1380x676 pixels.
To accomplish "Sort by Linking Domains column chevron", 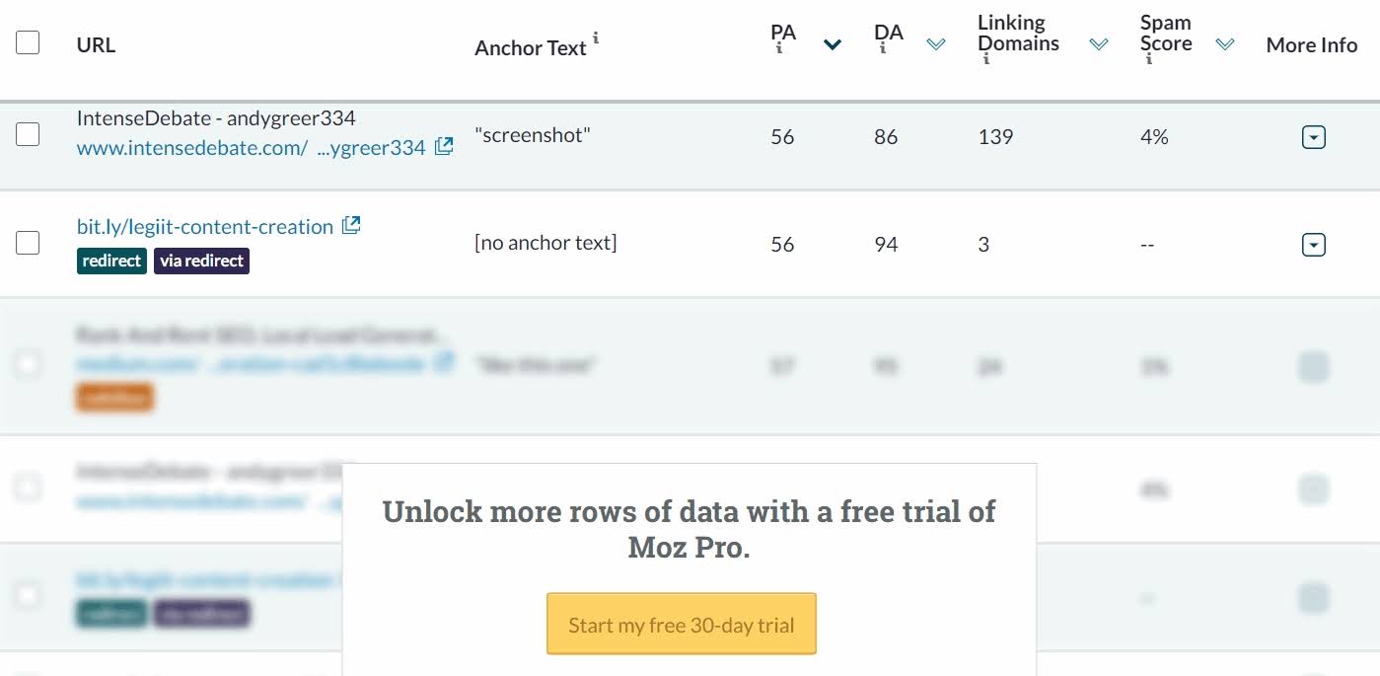I will point(1099,44).
